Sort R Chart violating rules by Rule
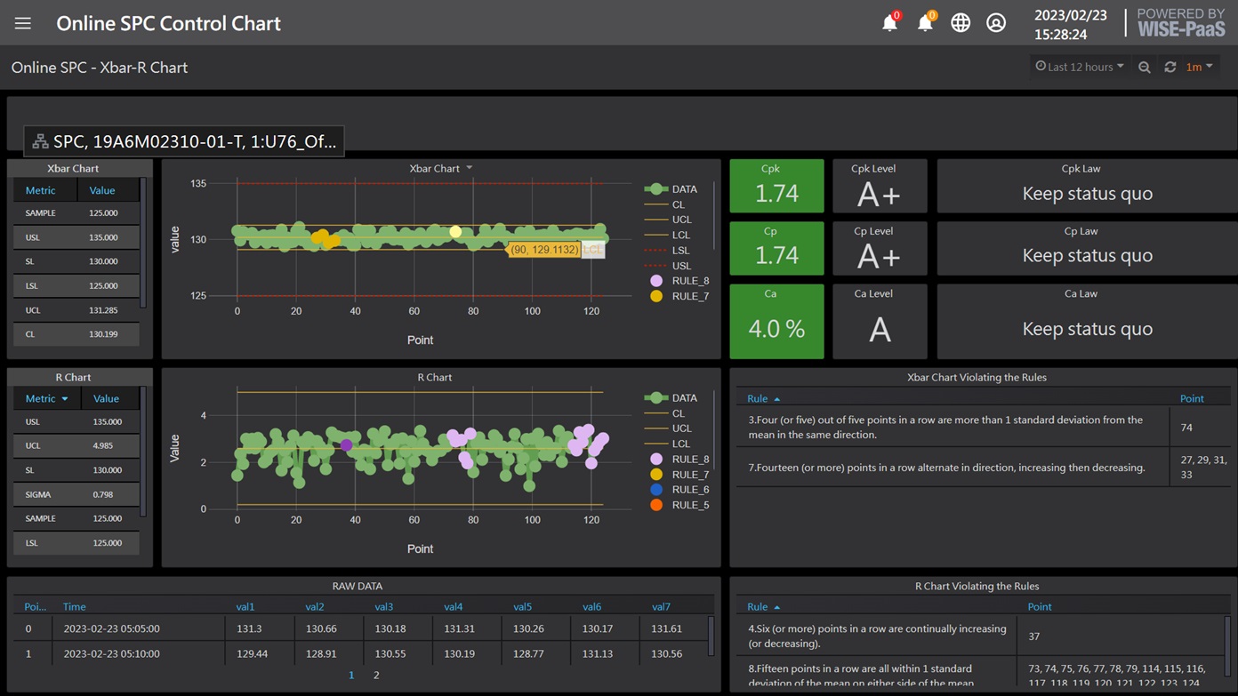 pyautogui.click(x=763, y=606)
